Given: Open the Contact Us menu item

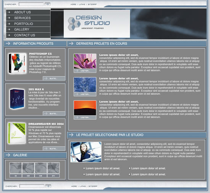Looking at the screenshot, I should tap(28, 35).
